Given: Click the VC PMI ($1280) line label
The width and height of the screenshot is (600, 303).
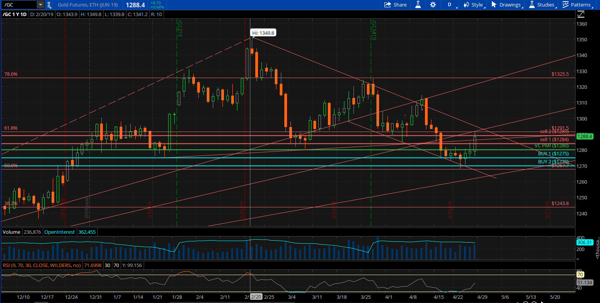Looking at the screenshot, I should click(x=551, y=146).
